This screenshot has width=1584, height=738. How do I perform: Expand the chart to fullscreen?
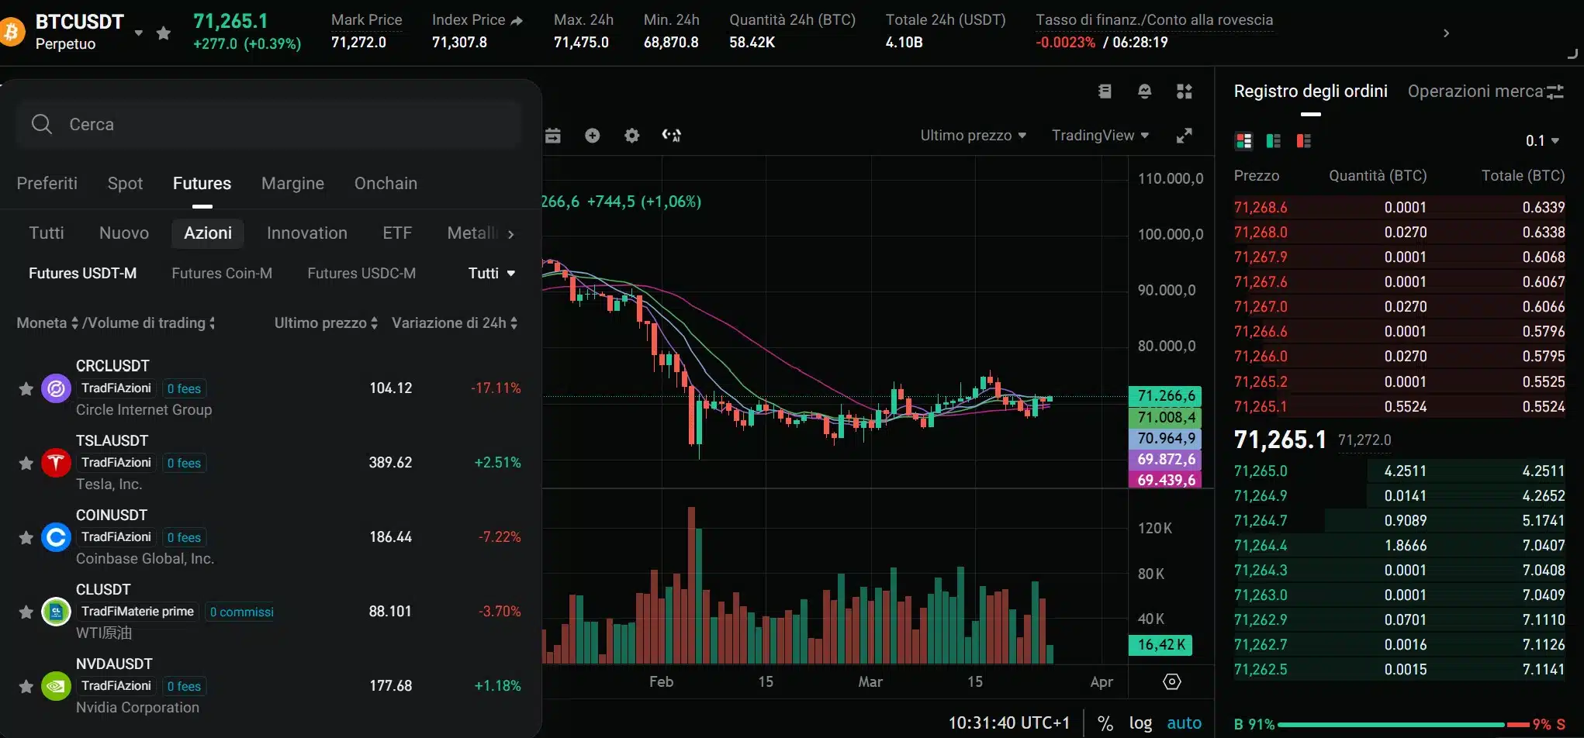point(1185,135)
